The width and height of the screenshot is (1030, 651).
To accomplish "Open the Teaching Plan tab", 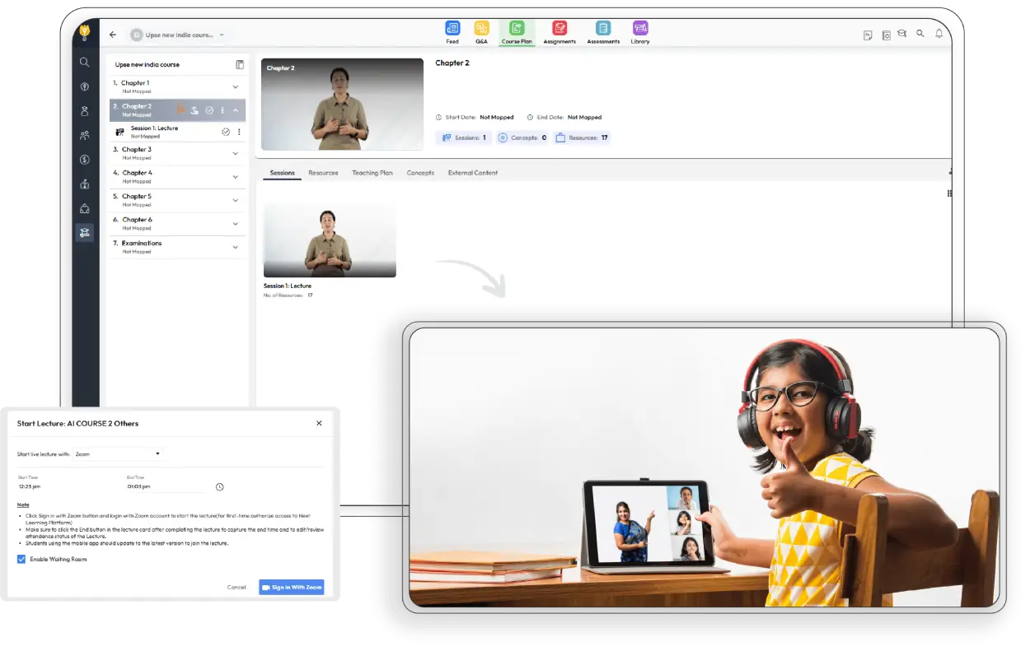I will click(373, 173).
